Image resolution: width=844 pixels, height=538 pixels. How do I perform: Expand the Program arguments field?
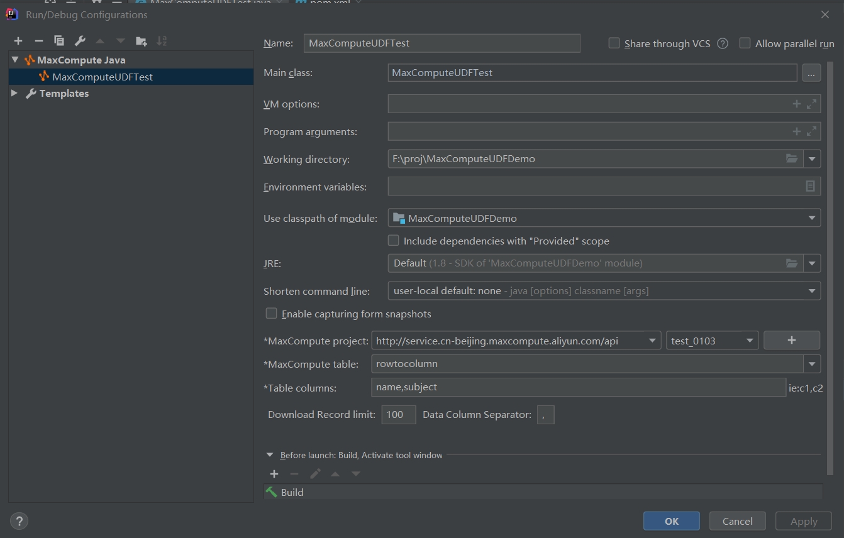(812, 131)
